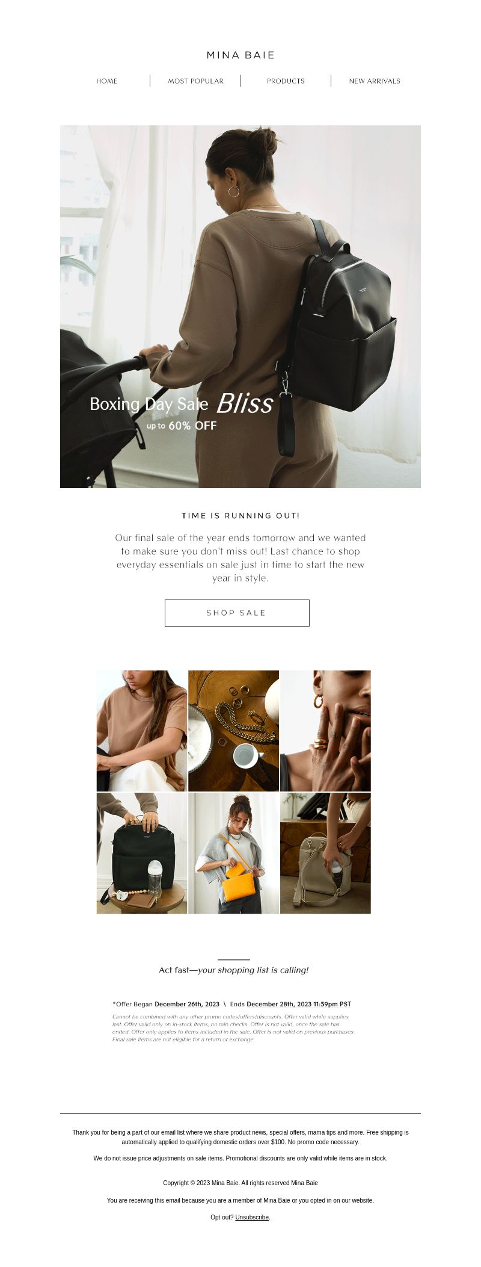Click the Boxing Day Sale hero image

[x=240, y=306]
